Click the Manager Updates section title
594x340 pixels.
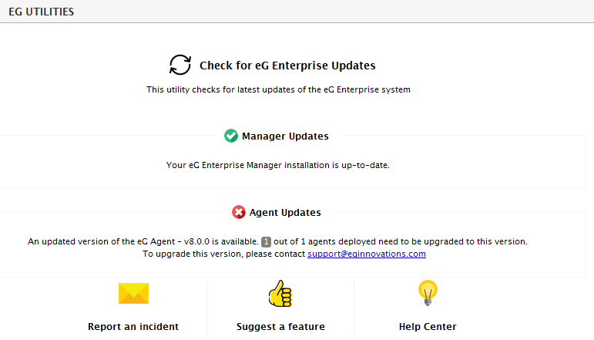[285, 136]
